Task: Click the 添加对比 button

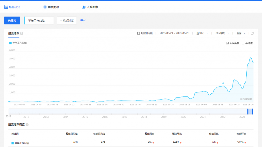Action: [67, 20]
